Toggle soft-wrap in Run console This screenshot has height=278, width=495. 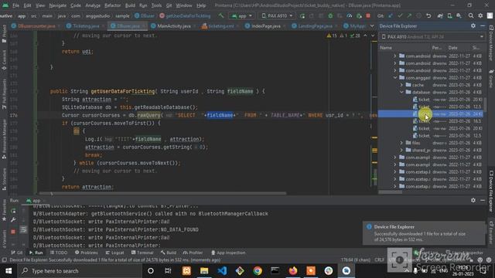[x=23, y=230]
